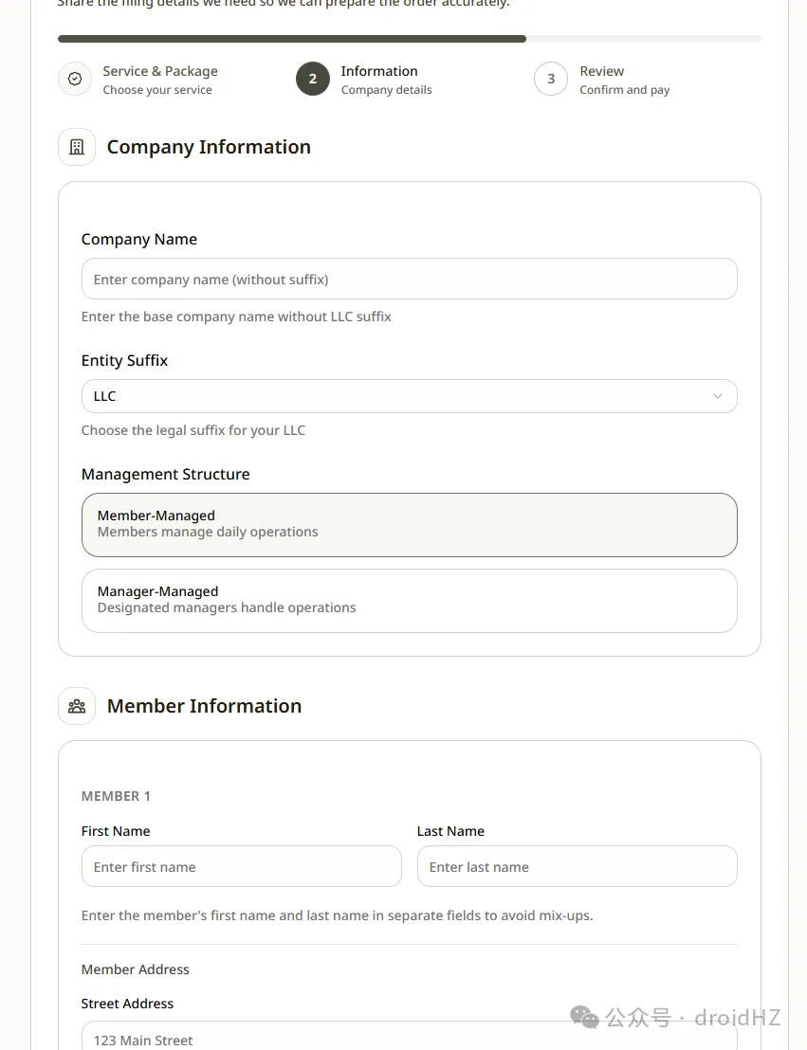Click the Company Information building icon
Viewport: 807px width, 1050px height.
pyautogui.click(x=77, y=147)
